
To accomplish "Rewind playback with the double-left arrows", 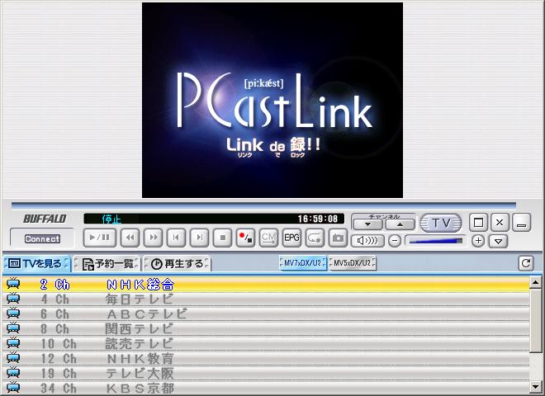I will (x=130, y=238).
